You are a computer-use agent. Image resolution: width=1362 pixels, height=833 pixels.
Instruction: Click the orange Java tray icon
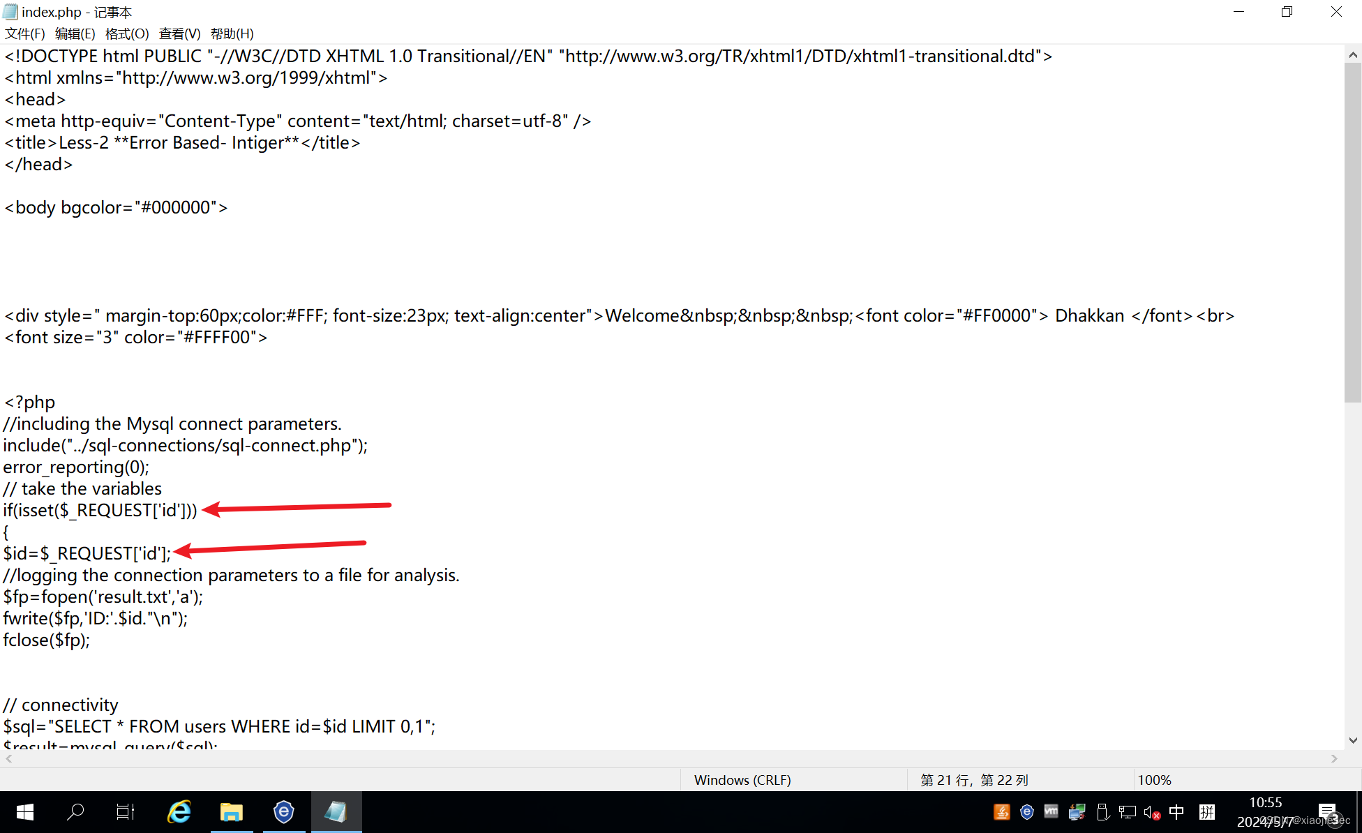point(1002,812)
